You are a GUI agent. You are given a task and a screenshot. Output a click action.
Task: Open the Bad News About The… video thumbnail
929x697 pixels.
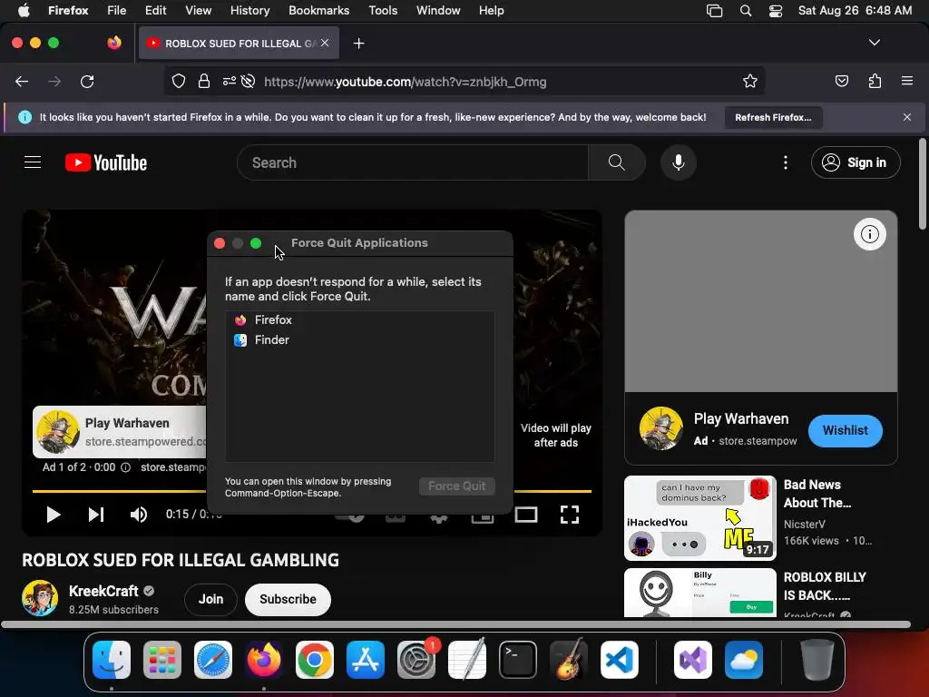click(x=699, y=518)
